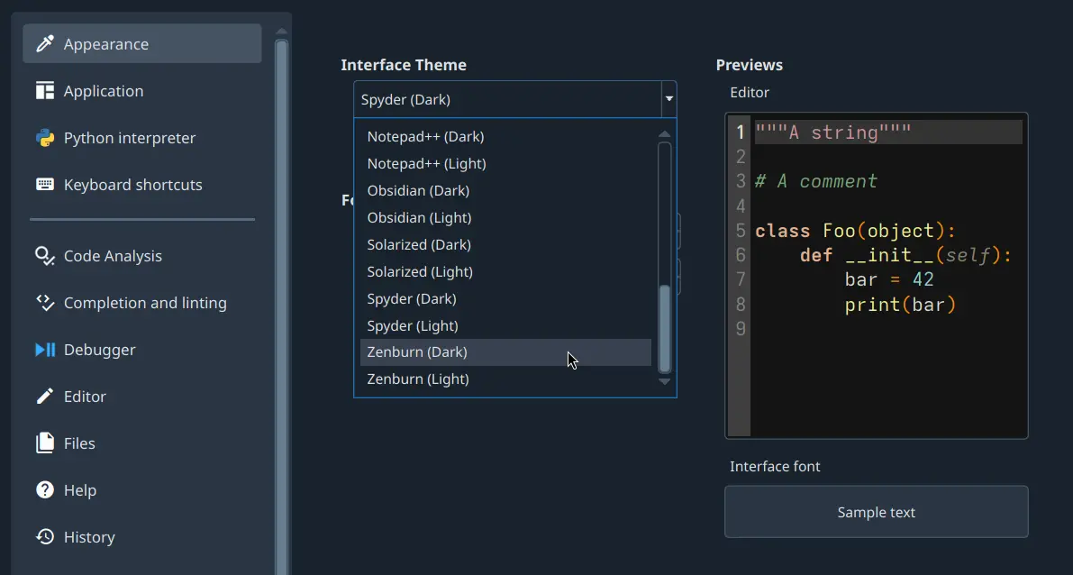Select the highlighted Zenburn (Dark) option
The image size is (1073, 575).
(505, 352)
